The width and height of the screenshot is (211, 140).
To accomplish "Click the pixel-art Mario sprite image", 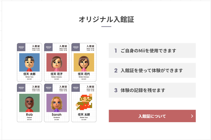I will coord(84,102).
